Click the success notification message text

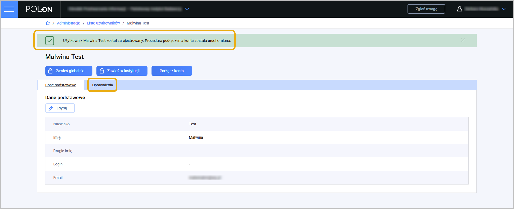coord(147,41)
